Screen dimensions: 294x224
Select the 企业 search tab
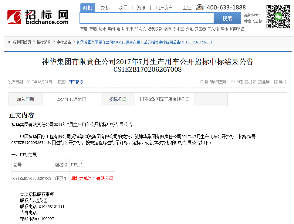[x=187, y=8]
